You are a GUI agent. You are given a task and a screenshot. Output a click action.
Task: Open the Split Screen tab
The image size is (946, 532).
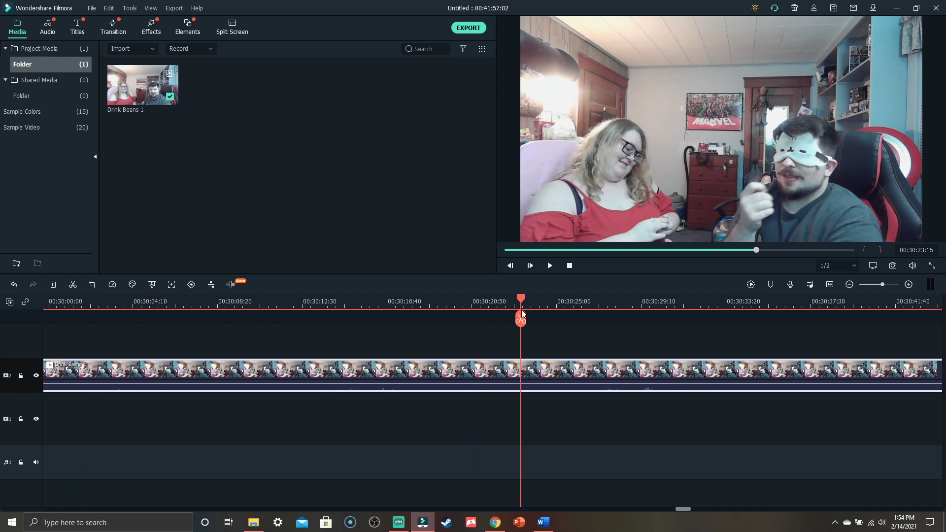click(x=232, y=27)
